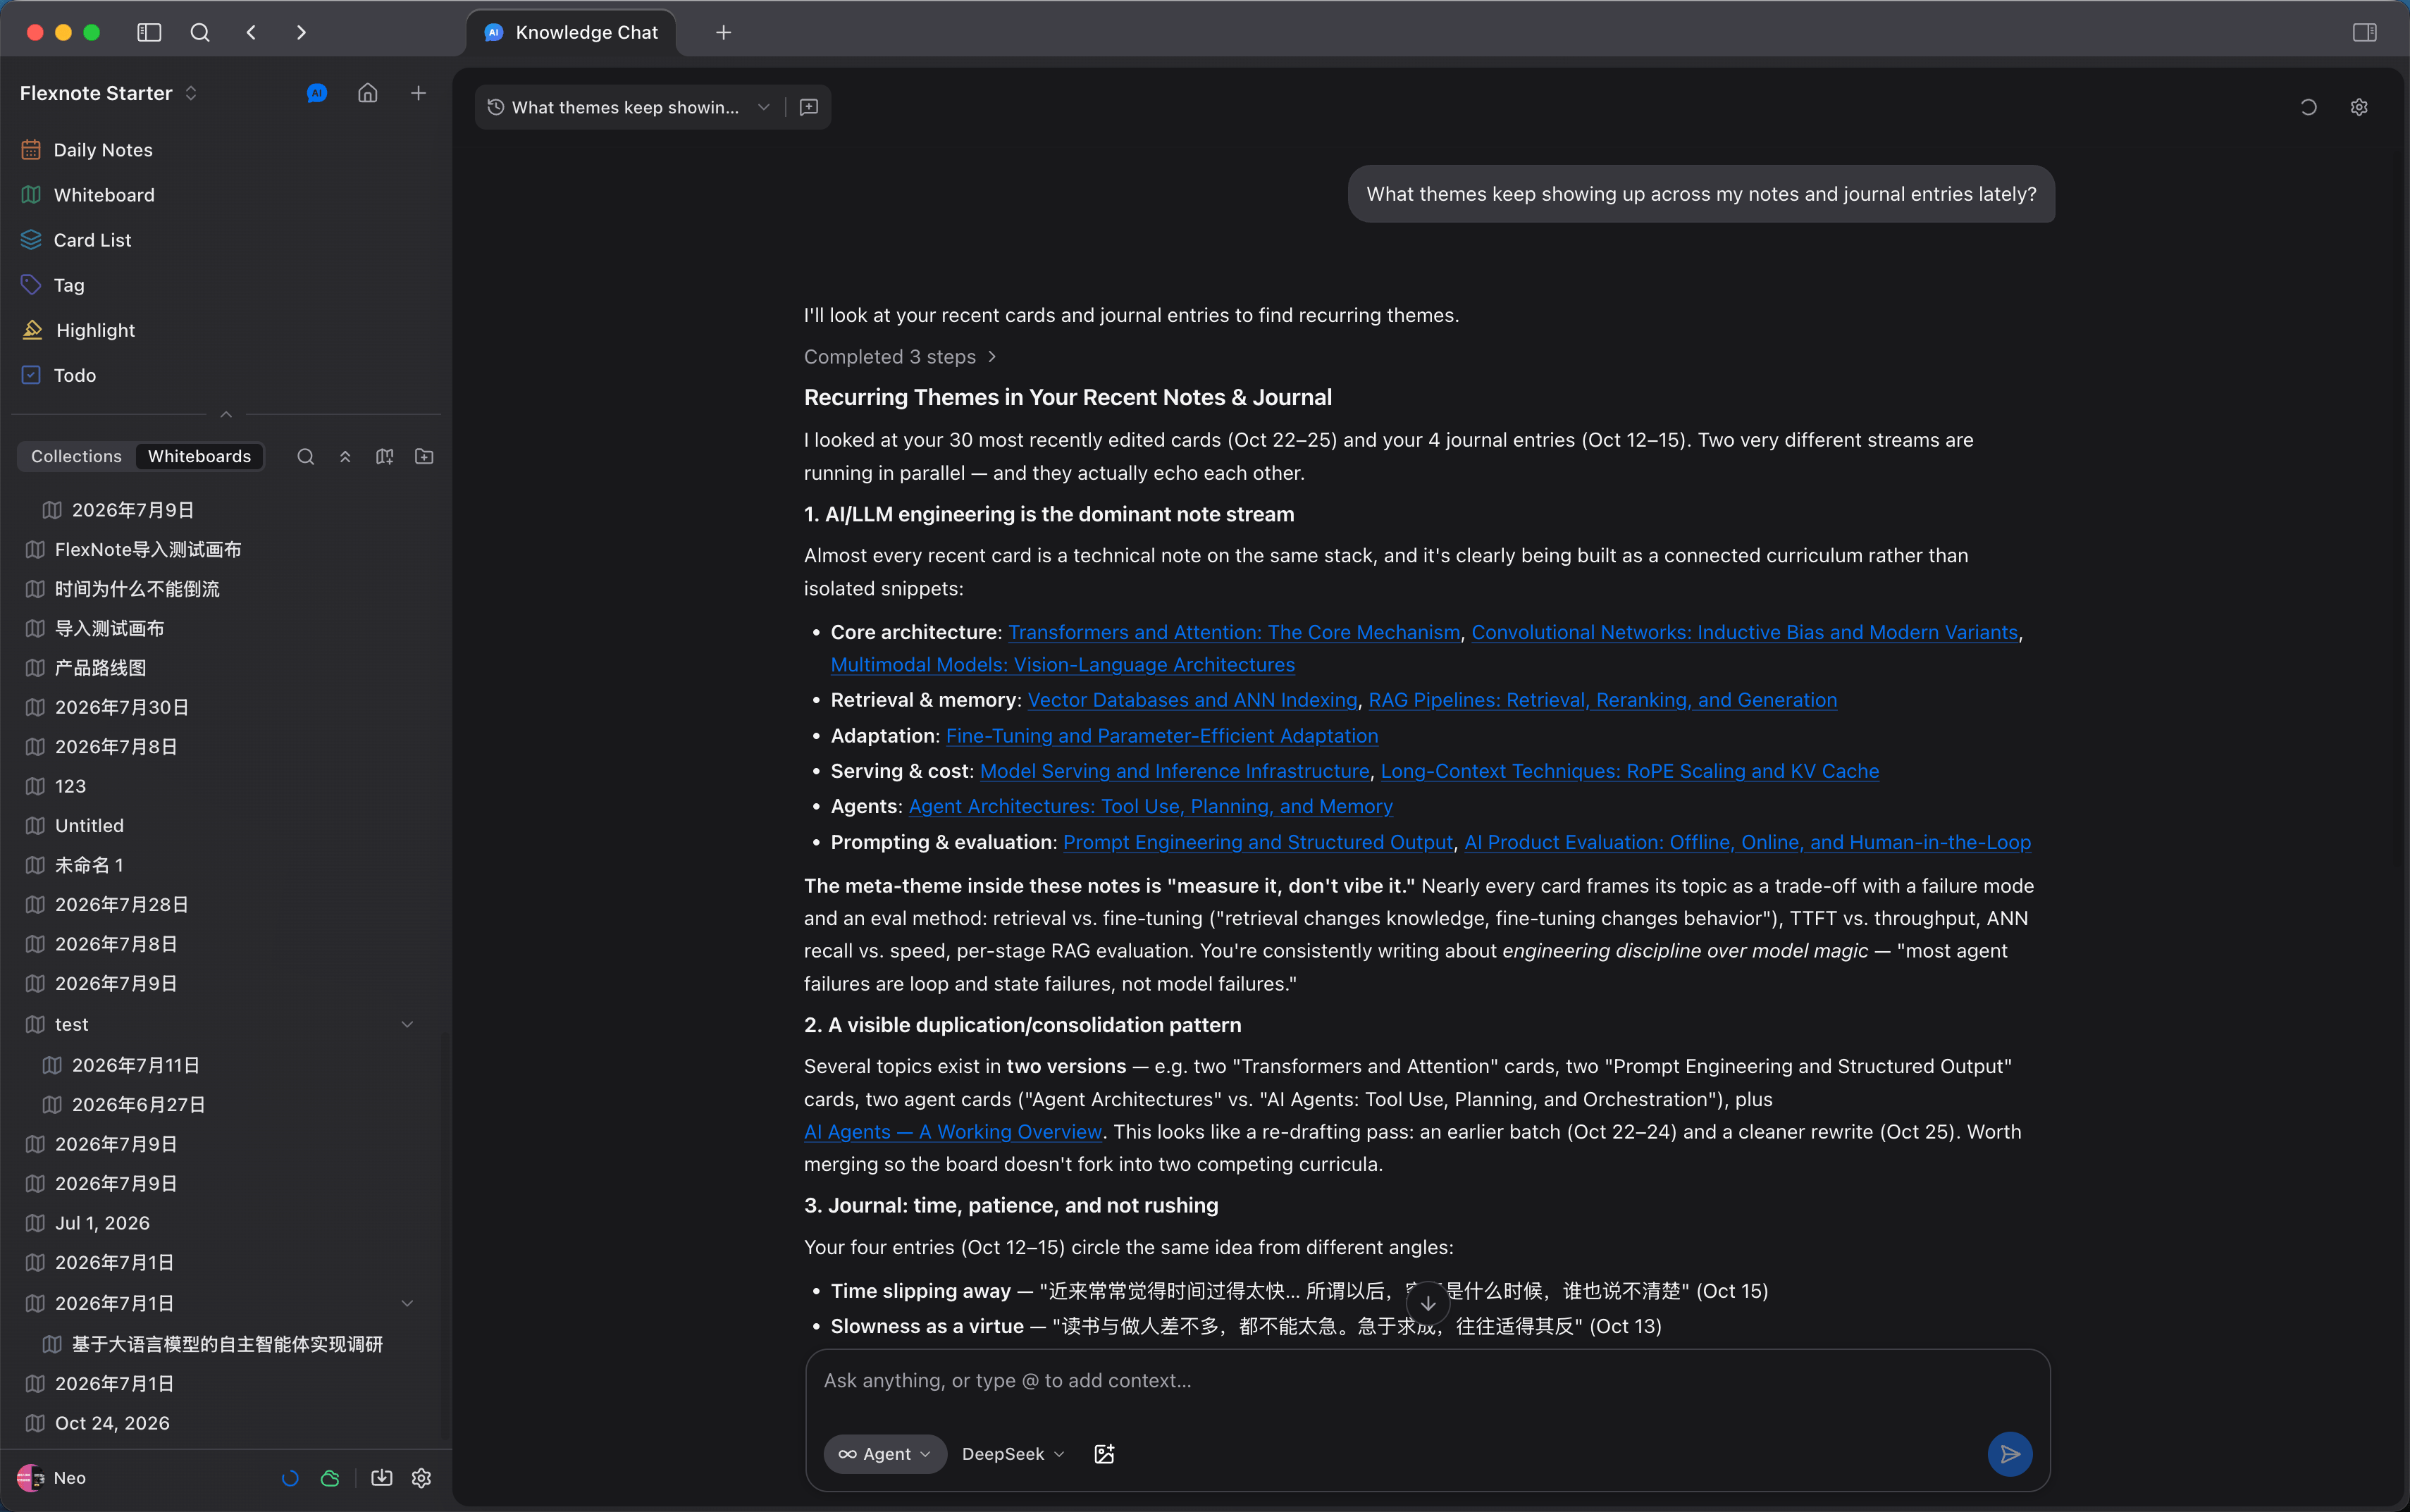Go forward with the right arrow
Screen dimensions: 2410x1512
tap(301, 32)
